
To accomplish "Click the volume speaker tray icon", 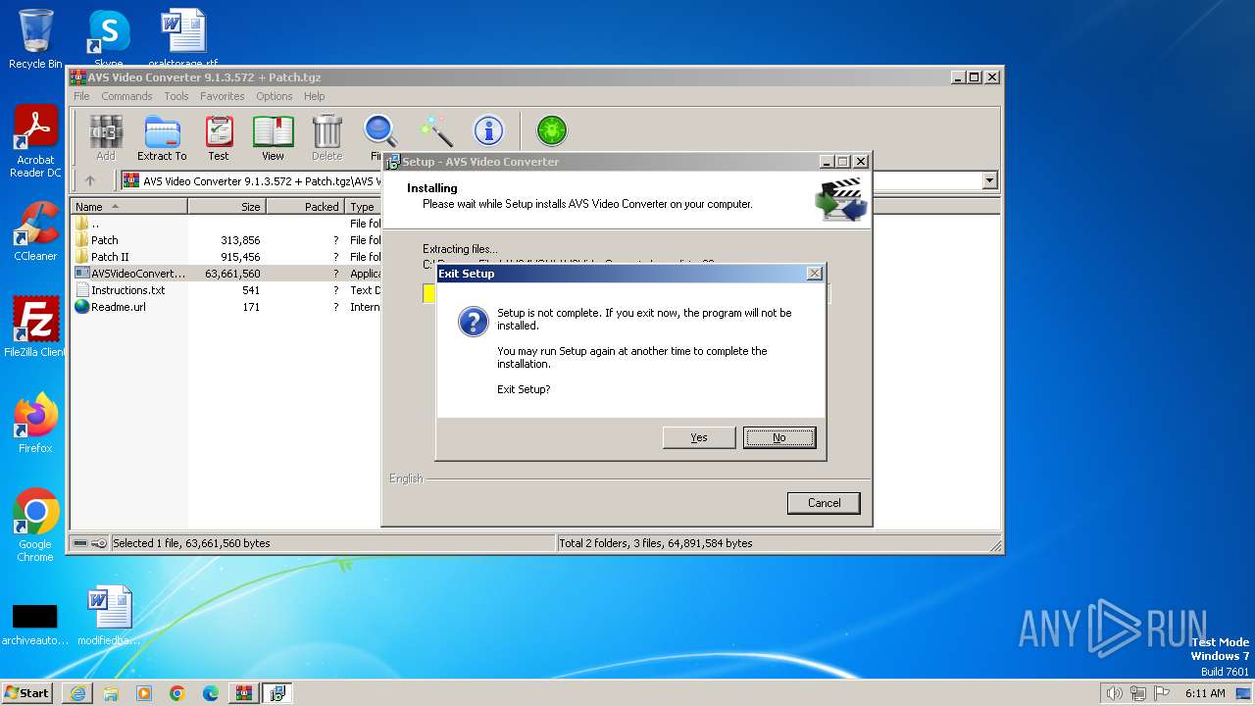I will tap(1114, 693).
